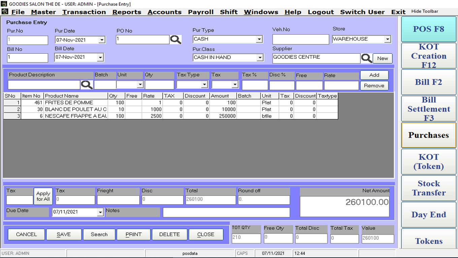Click Hide Toolbar
The image size is (458, 258).
pyautogui.click(x=425, y=11)
